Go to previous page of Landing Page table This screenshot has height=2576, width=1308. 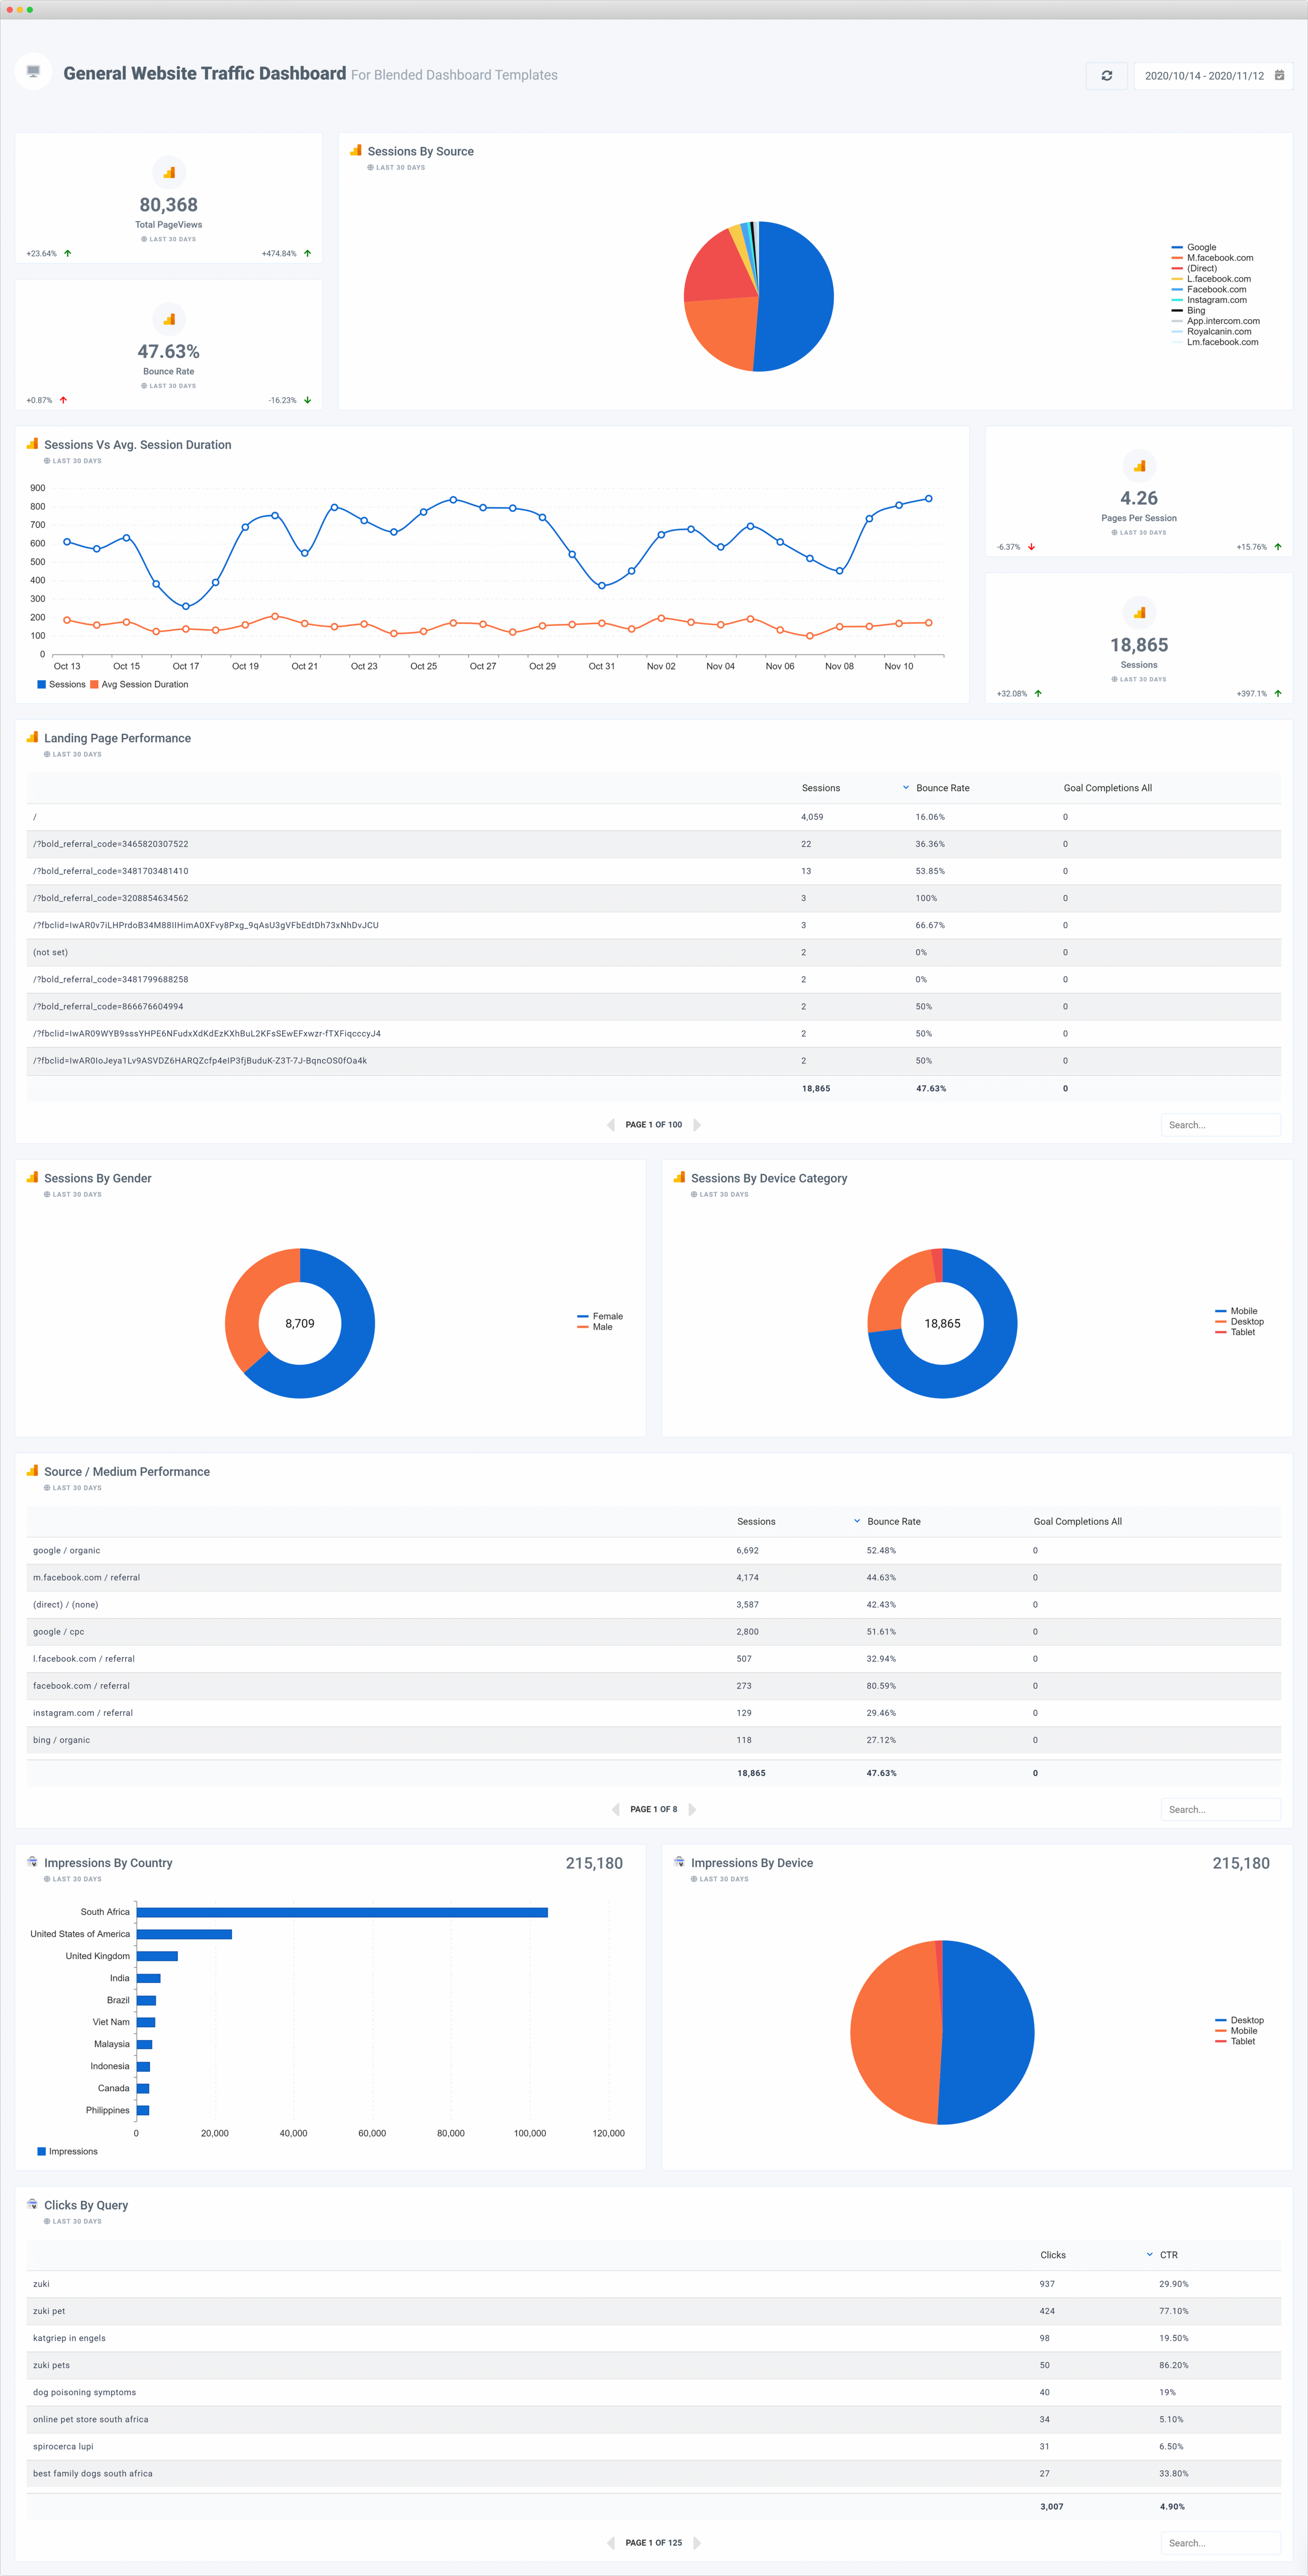(x=611, y=1125)
